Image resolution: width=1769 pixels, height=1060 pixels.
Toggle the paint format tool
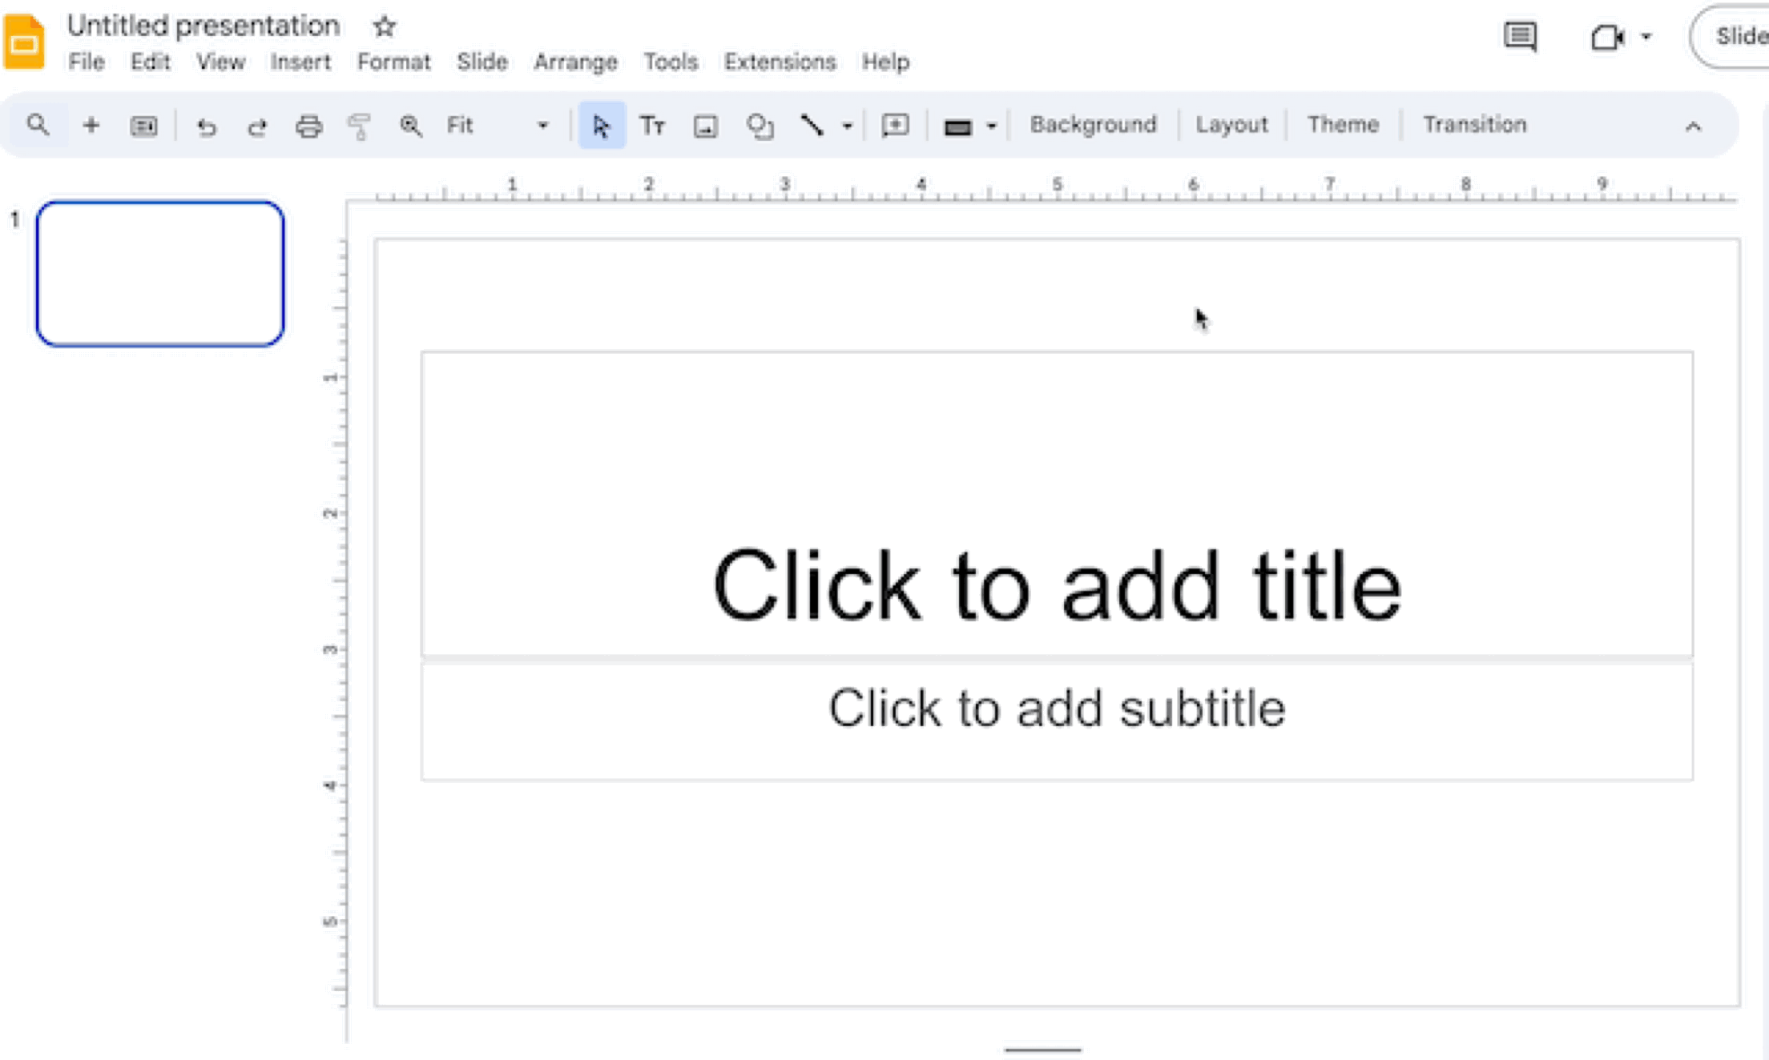click(x=360, y=126)
